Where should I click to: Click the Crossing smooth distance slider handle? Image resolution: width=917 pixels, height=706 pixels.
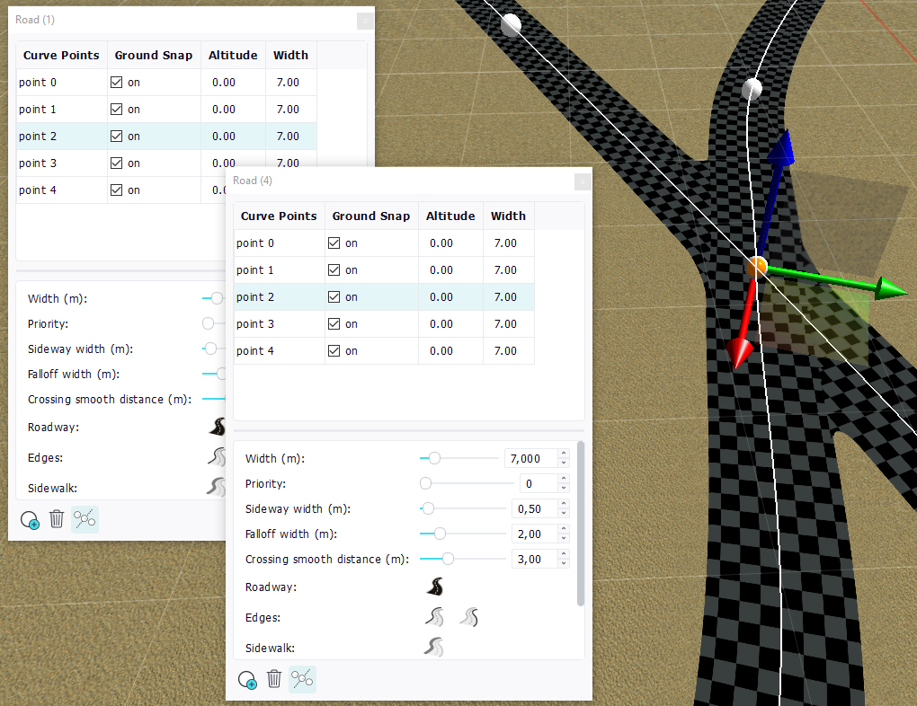[x=448, y=559]
